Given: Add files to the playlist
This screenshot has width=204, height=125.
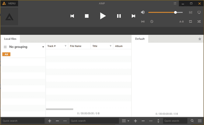Looking at the screenshot, I should click(135, 121).
